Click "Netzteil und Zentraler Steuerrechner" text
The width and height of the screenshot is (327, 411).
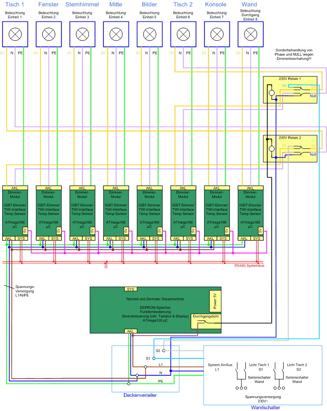point(155,299)
